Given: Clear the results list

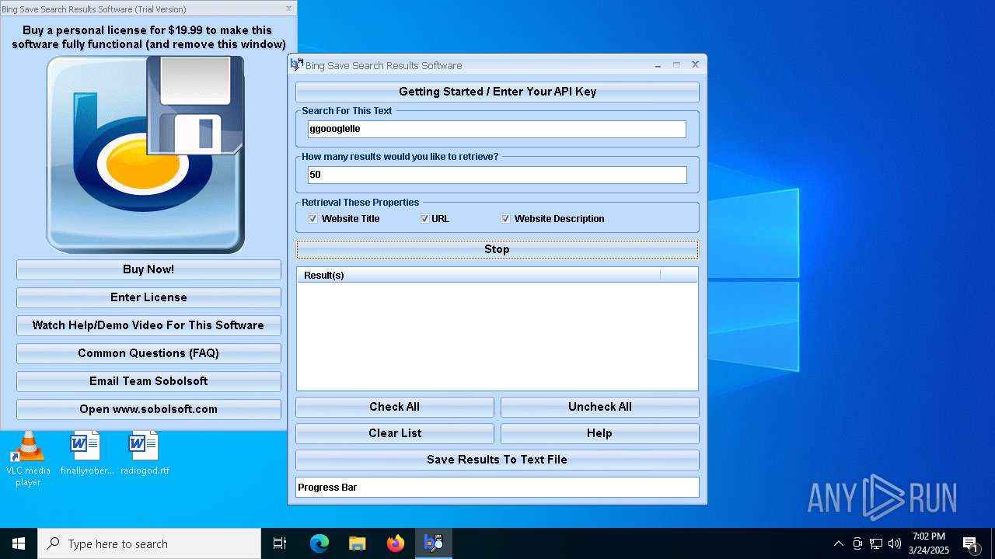Looking at the screenshot, I should pos(395,433).
